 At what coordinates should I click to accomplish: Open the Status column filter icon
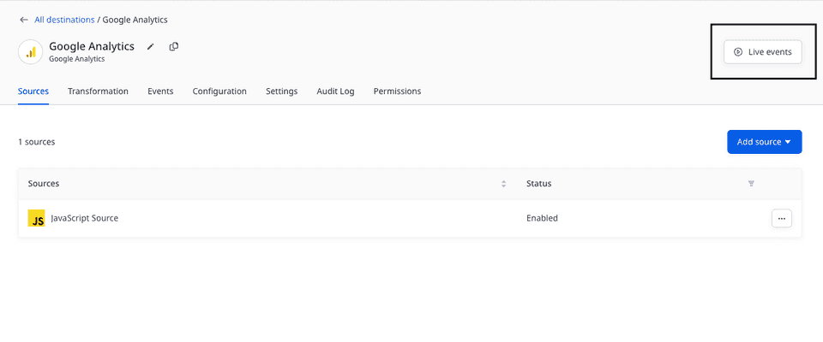tap(751, 184)
